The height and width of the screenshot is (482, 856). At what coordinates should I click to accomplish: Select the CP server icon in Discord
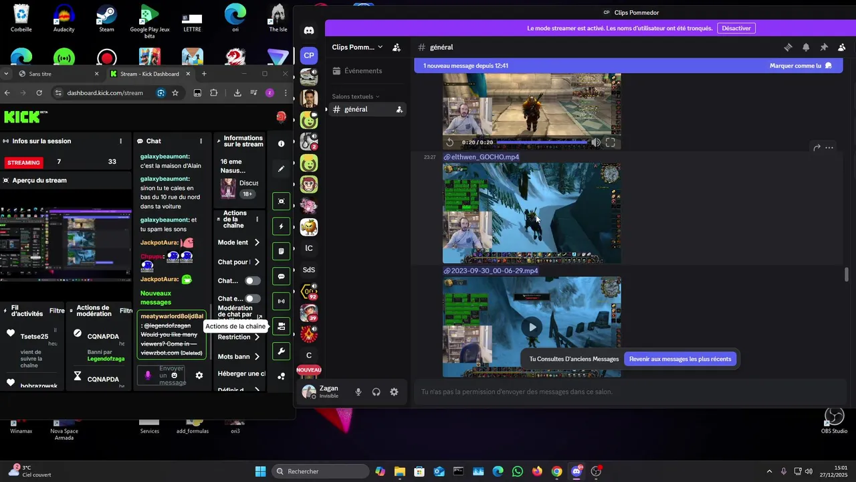(x=309, y=56)
